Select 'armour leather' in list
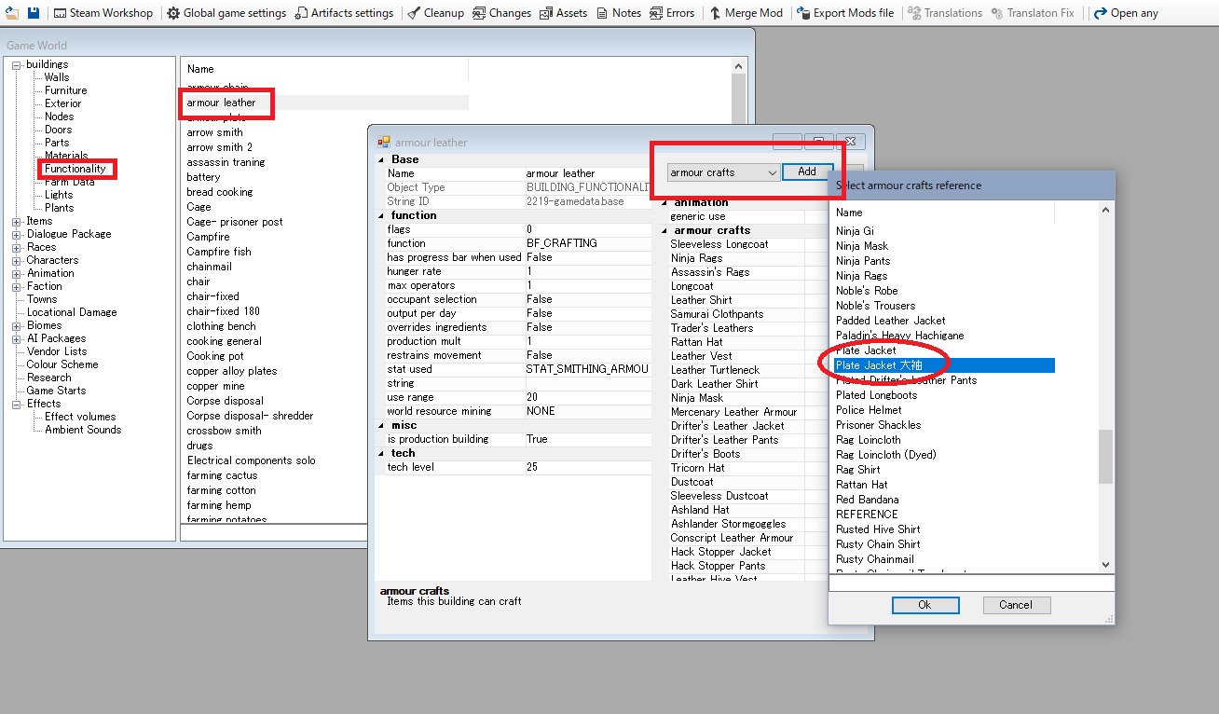The width and height of the screenshot is (1219, 714). (x=323, y=103)
